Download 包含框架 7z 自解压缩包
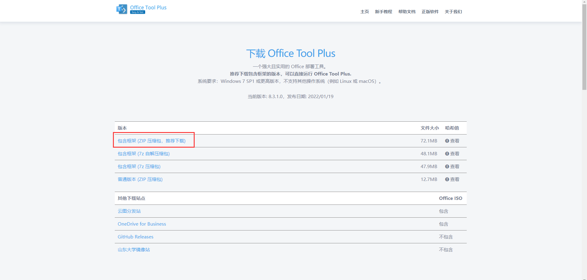Screen dimensions: 587x280 [144, 154]
